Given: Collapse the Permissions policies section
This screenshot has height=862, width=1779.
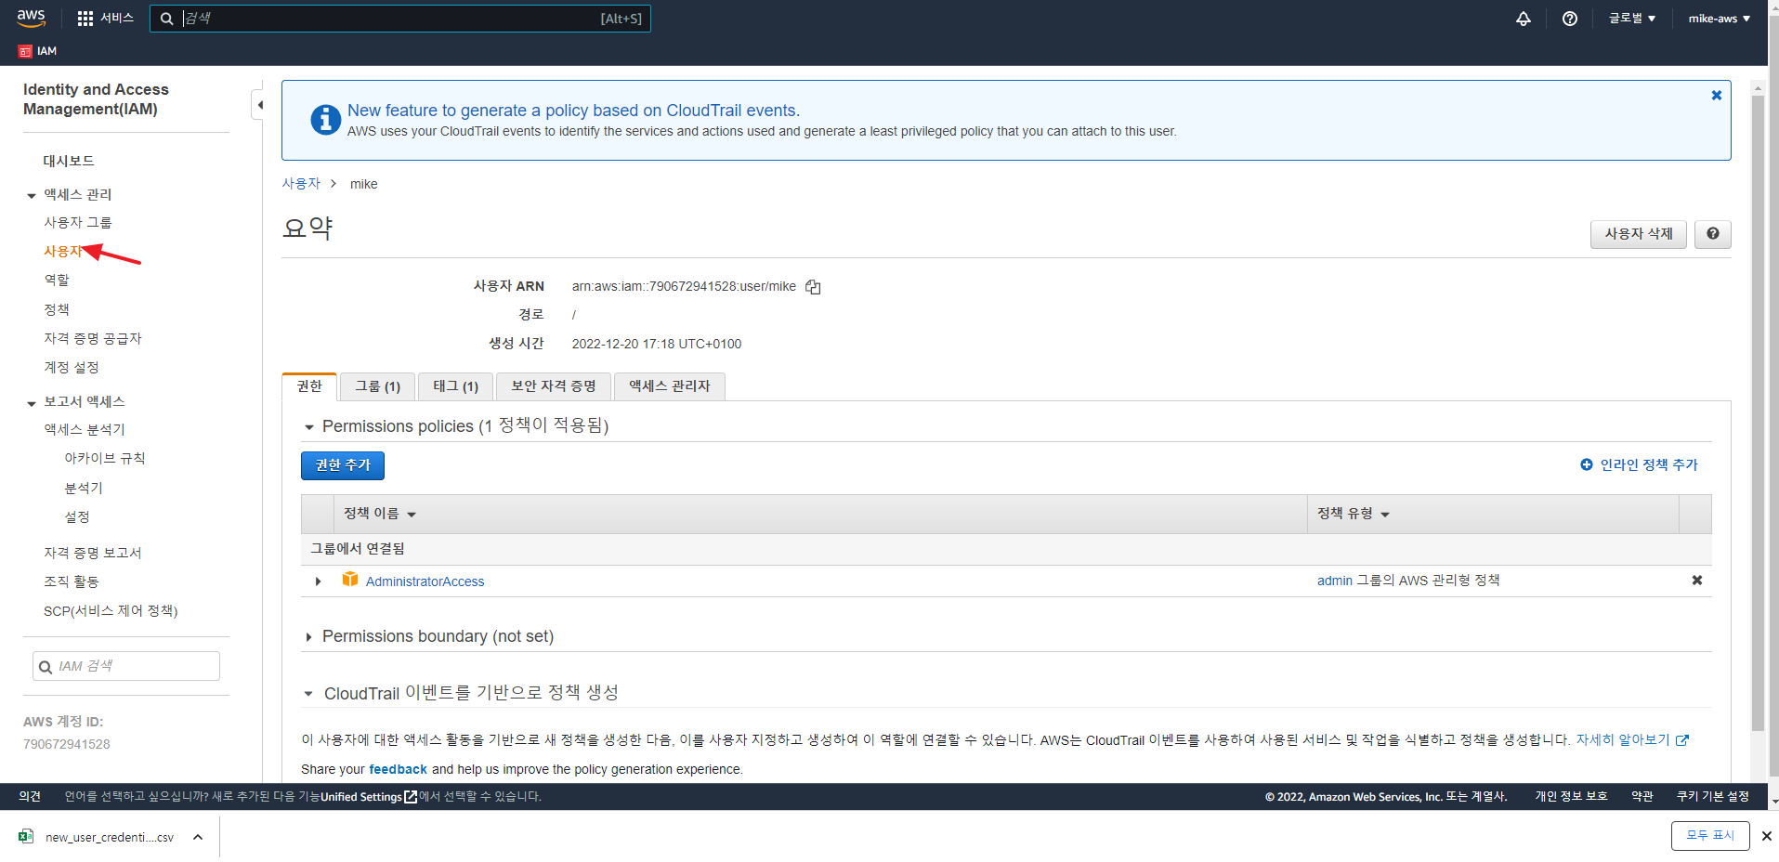Looking at the screenshot, I should click(309, 427).
